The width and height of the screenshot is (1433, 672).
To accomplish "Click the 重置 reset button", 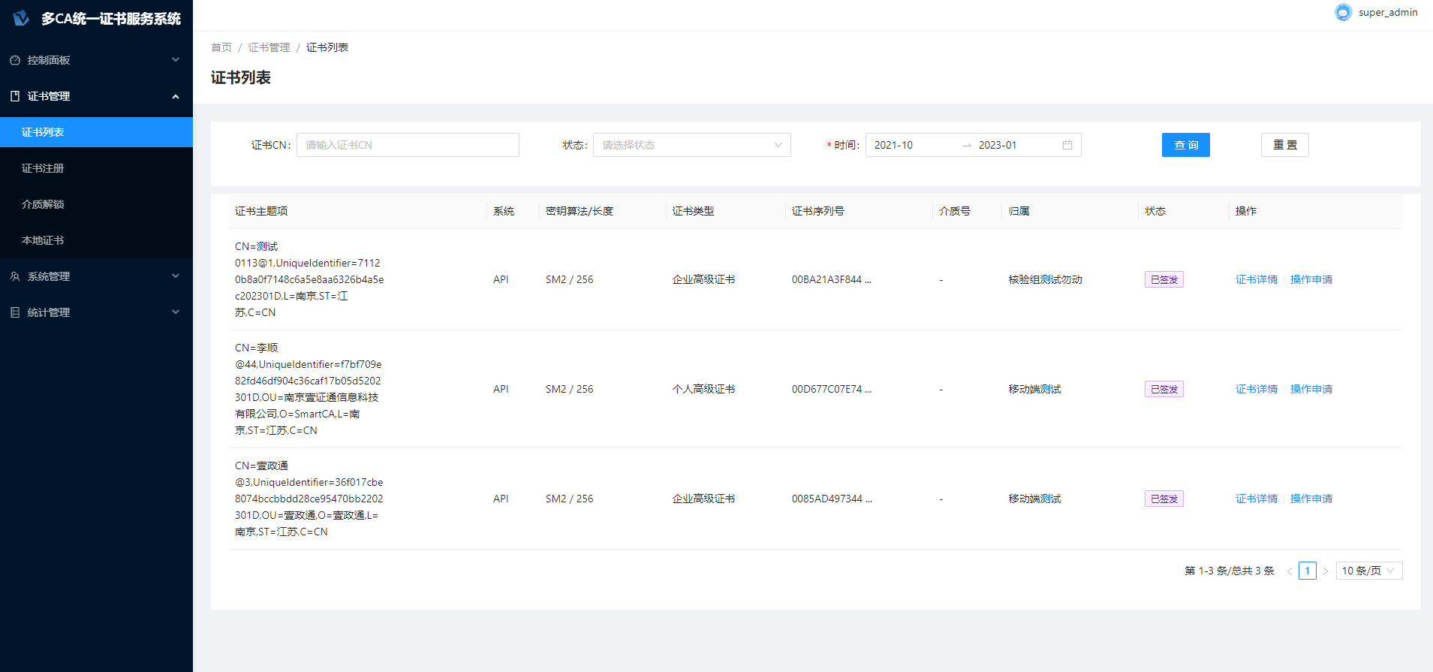I will click(x=1285, y=145).
